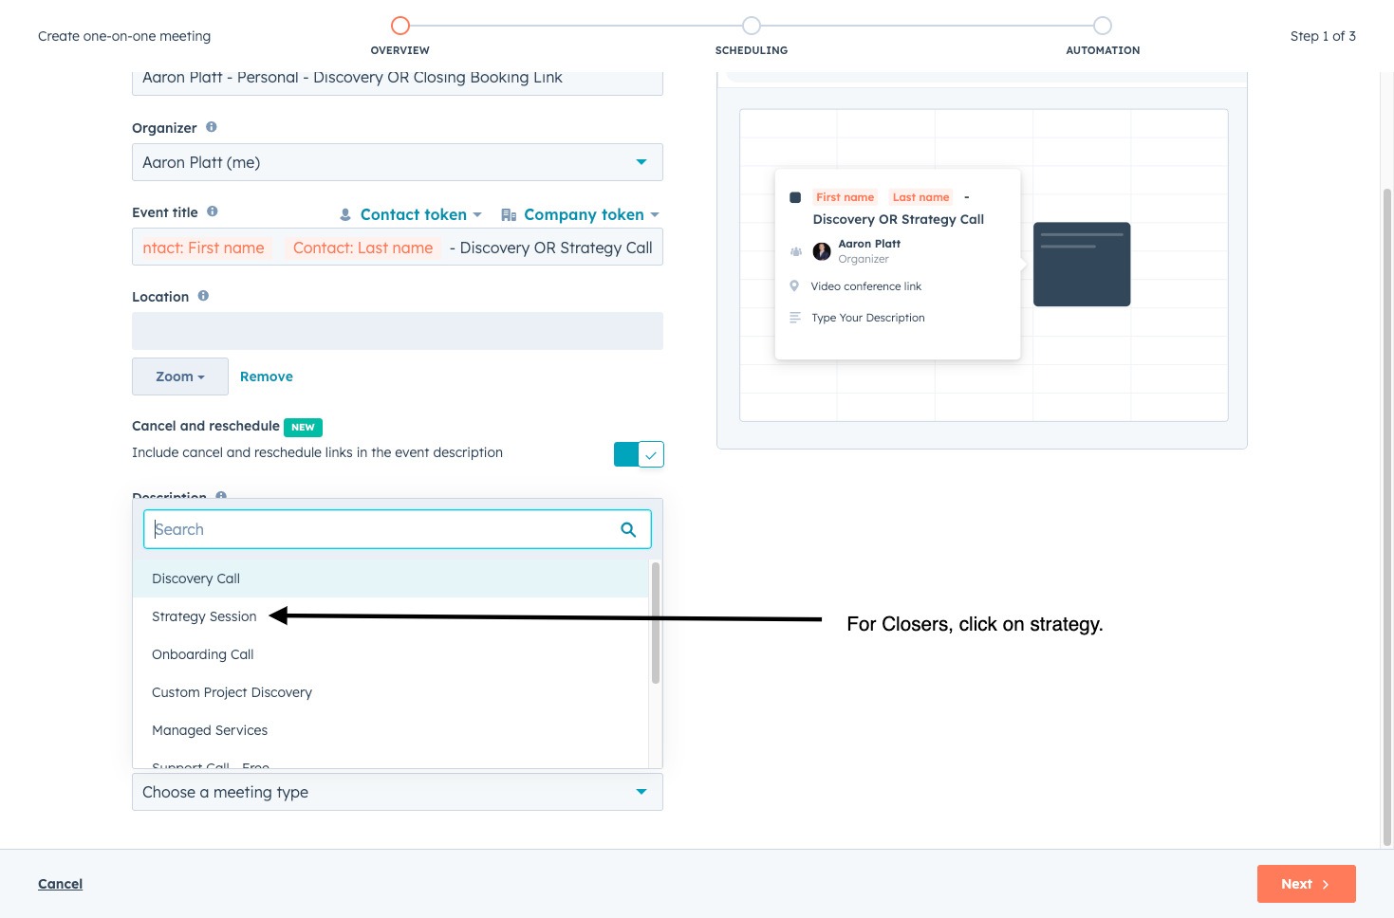
Task: Click the description lines icon in preview
Action: pyautogui.click(x=795, y=318)
